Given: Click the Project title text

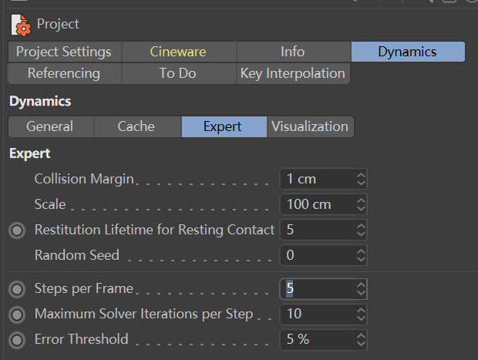Looking at the screenshot, I should click(58, 25).
